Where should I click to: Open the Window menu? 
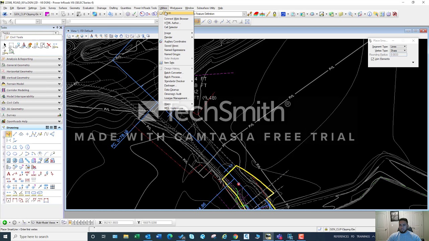pyautogui.click(x=189, y=8)
